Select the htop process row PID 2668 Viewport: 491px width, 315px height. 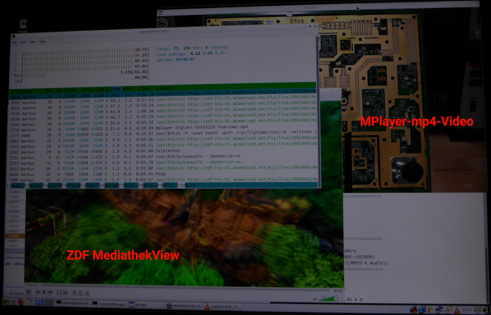[x=163, y=174]
